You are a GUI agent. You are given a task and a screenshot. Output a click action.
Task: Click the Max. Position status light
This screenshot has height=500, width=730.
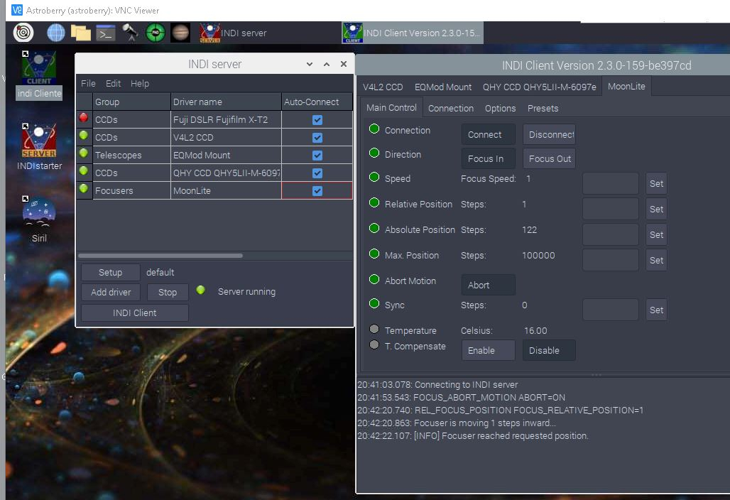pos(374,254)
